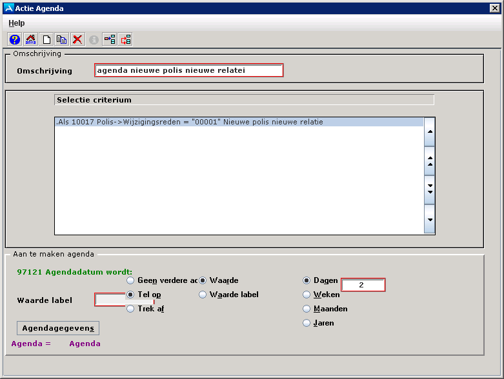Click single up arrow beside criteria list
This screenshot has height=379, width=504.
click(x=429, y=132)
